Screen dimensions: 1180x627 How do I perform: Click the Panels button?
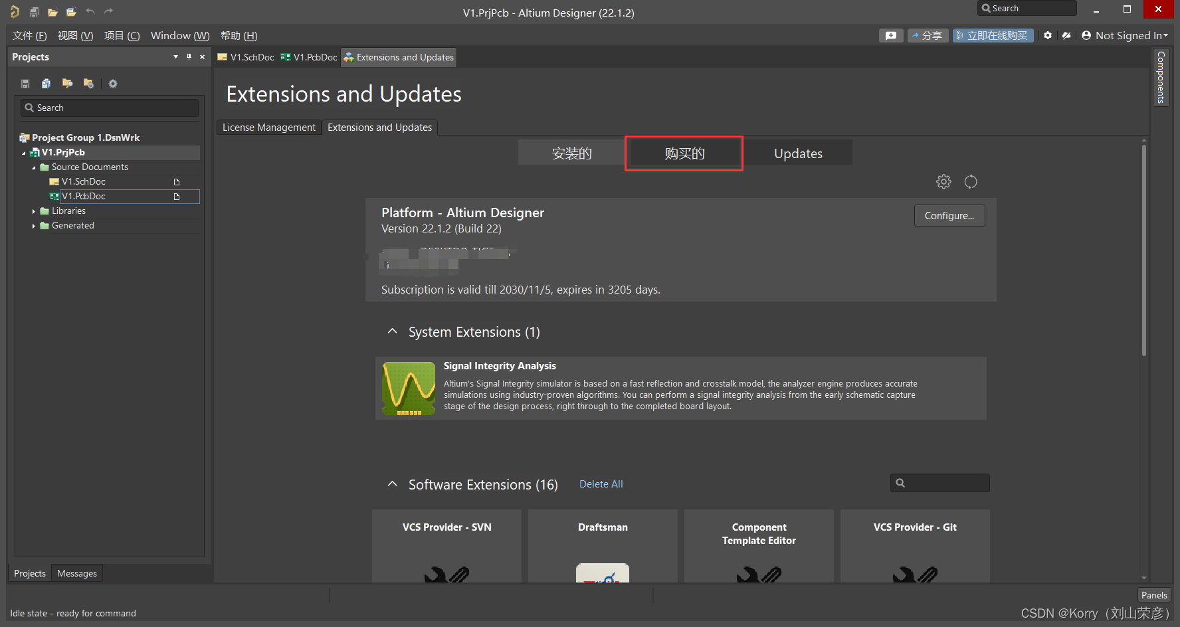1154,595
